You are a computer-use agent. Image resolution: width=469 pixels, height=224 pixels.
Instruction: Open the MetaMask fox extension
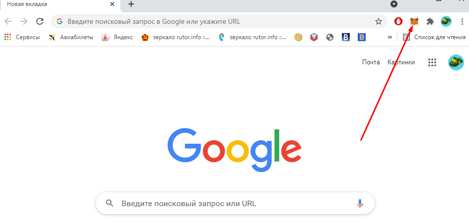click(x=414, y=21)
